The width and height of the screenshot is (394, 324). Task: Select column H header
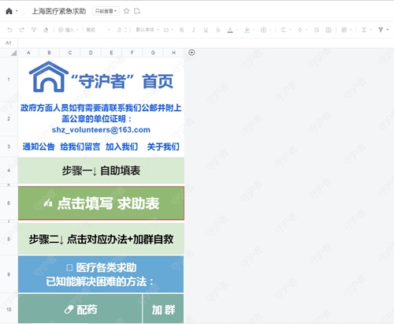tap(173, 53)
